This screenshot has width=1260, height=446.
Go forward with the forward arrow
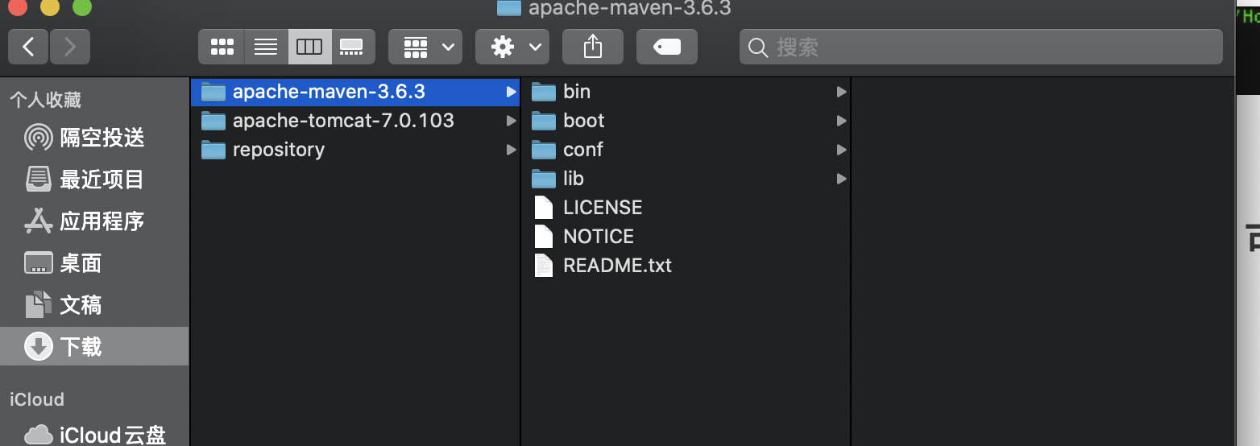70,47
